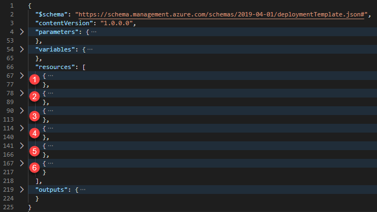Click line number 66 in the gutter

pos(10,67)
